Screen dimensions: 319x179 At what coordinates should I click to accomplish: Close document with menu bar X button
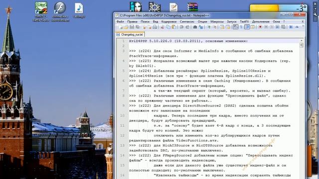303,21
